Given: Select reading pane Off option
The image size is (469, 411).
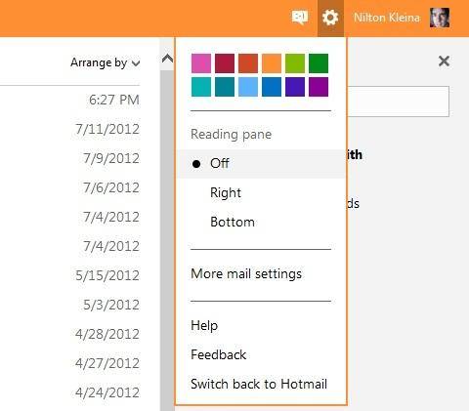Looking at the screenshot, I should 261,163.
